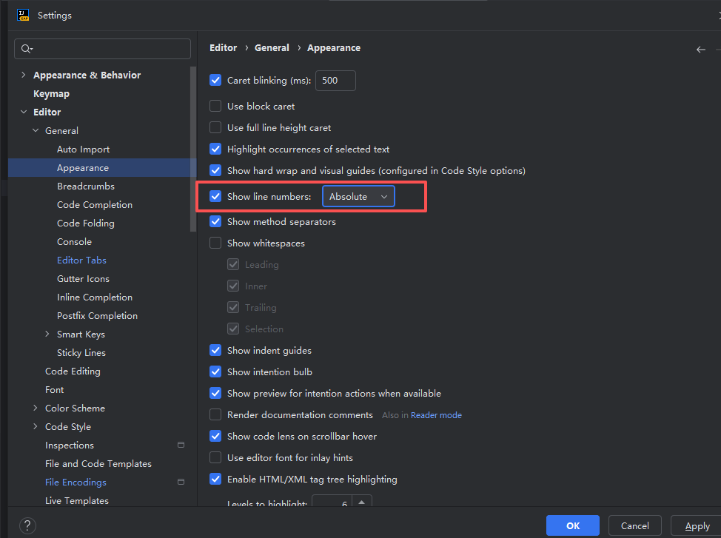Toggle Highlight occurrences of selected text
The image size is (721, 538).
(x=215, y=149)
